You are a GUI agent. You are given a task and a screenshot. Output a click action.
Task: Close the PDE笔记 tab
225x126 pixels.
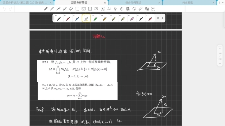(213, 2)
